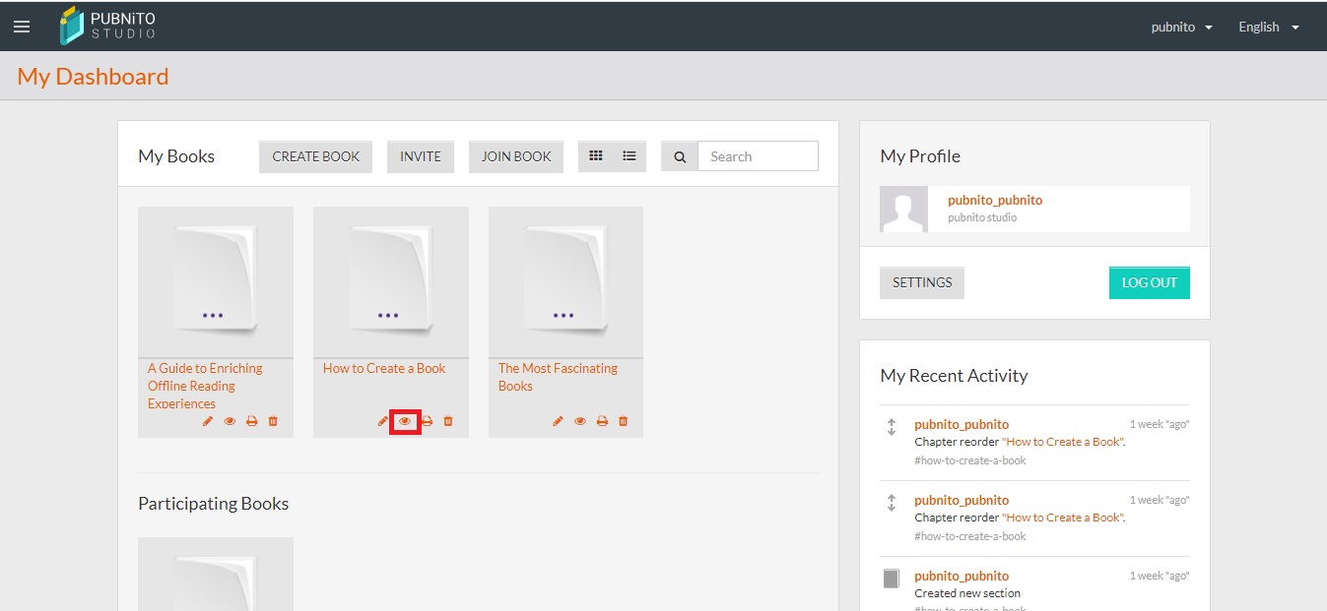The image size is (1327, 611).
Task: Delete 'How to Create a Book'
Action: tap(448, 421)
